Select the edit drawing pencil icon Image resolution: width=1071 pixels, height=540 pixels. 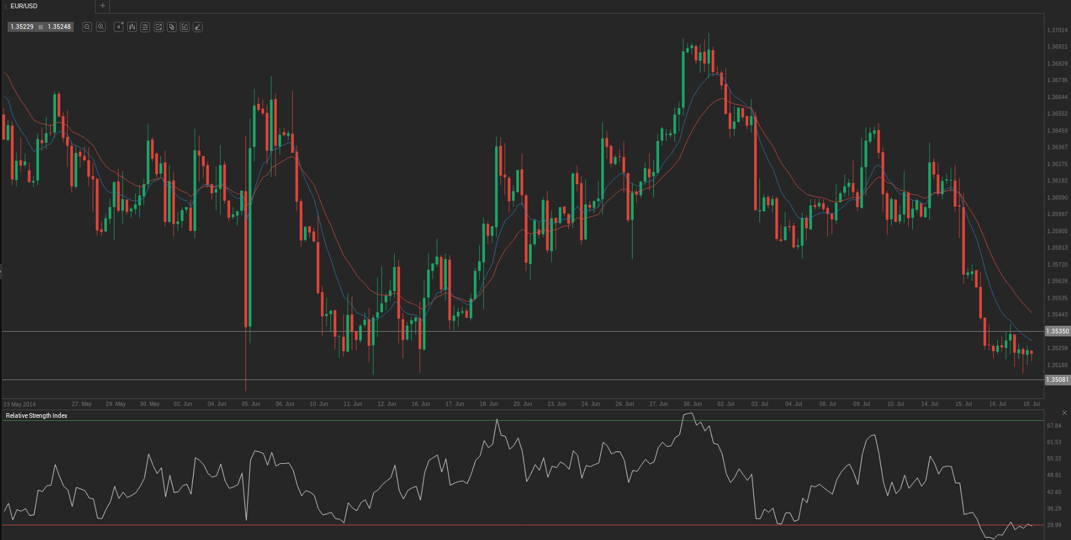tap(185, 27)
